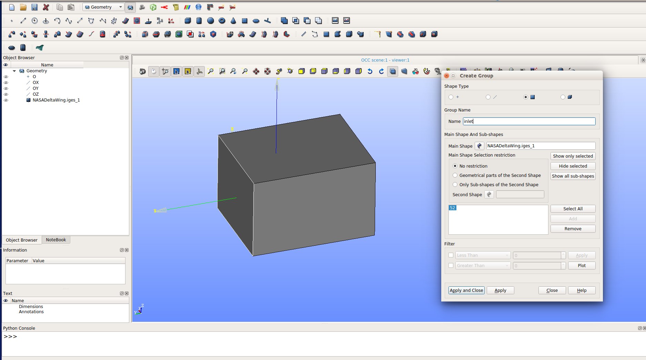Activate the Rotate view tool

tap(290, 71)
